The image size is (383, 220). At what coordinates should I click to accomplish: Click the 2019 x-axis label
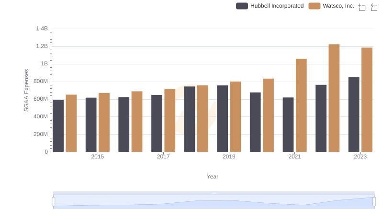(229, 157)
